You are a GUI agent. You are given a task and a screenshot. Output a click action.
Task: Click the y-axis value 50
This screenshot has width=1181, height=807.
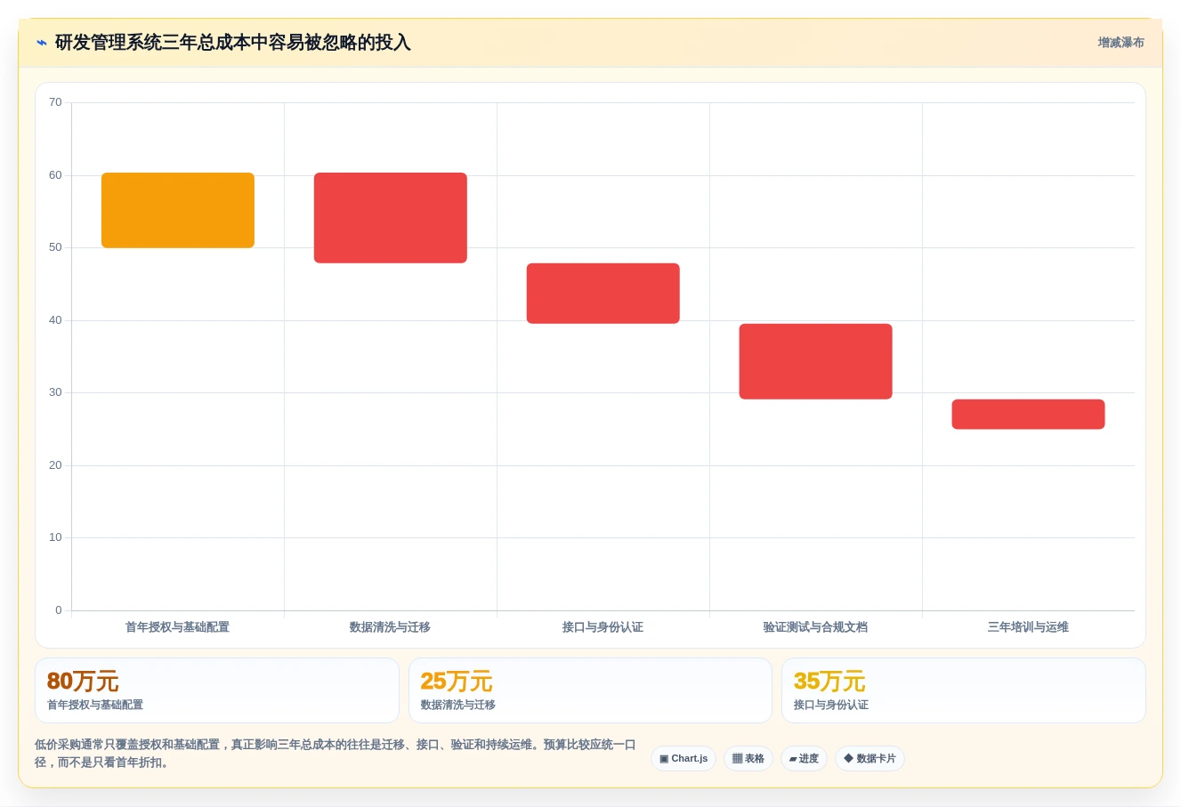[x=55, y=247]
